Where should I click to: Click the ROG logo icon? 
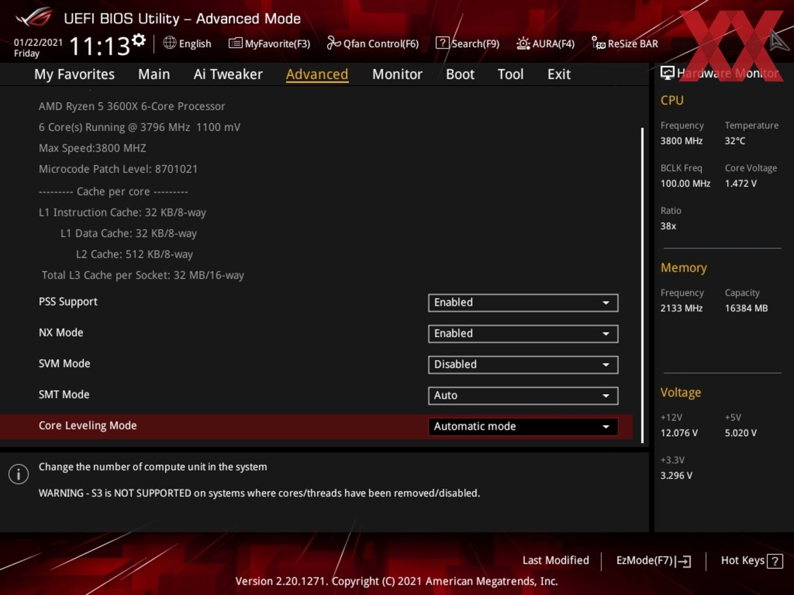pyautogui.click(x=34, y=17)
